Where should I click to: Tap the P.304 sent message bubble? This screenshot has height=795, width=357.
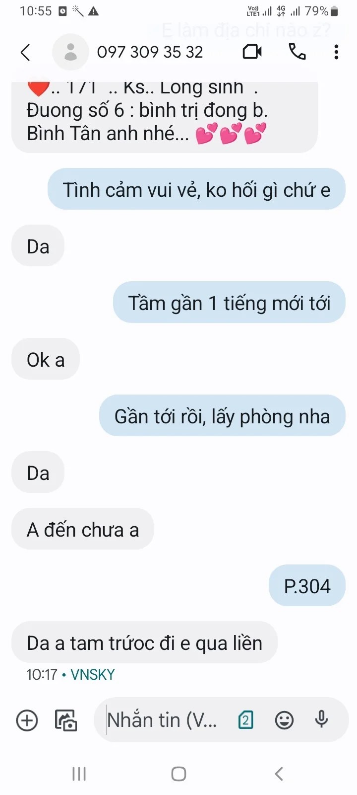[307, 586]
